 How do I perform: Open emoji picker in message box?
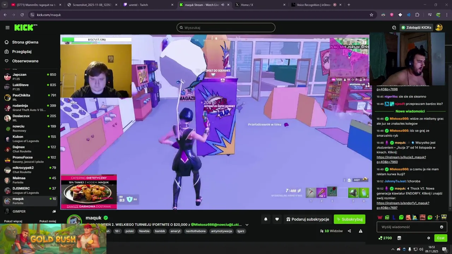(441, 227)
